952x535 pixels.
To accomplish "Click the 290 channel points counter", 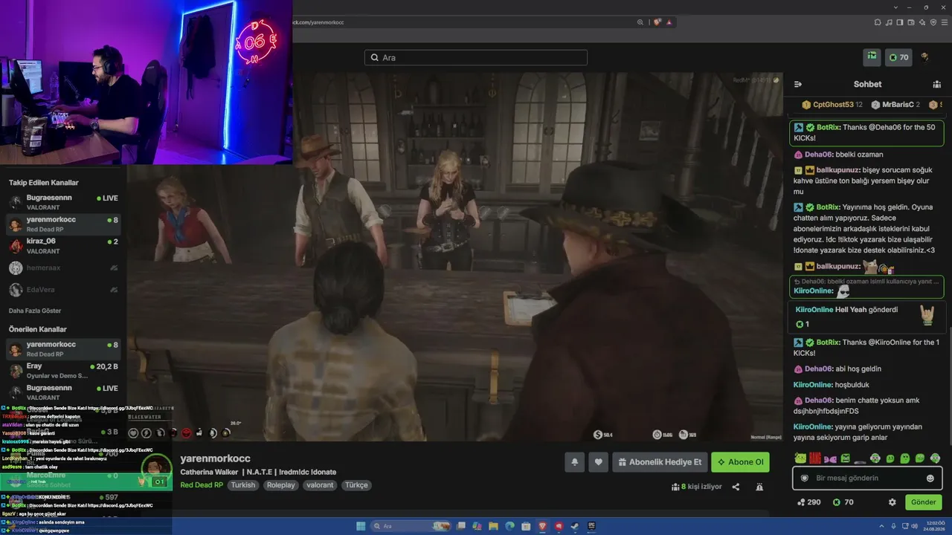I will 808,502.
